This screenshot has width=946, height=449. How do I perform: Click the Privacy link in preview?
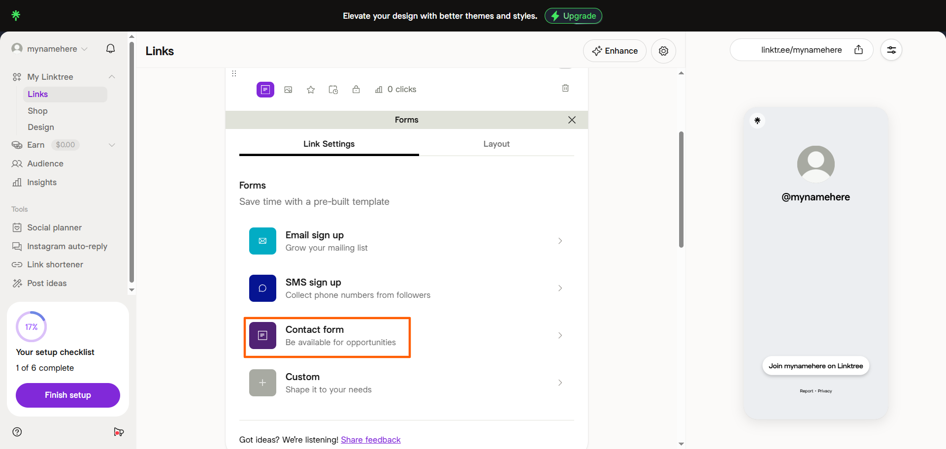click(825, 391)
